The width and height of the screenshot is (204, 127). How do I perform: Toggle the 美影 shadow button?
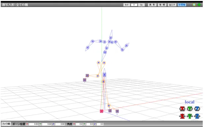[x=152, y=5]
